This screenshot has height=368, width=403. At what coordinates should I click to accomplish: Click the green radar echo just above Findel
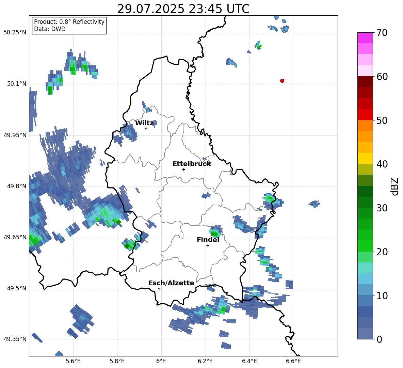pos(215,231)
